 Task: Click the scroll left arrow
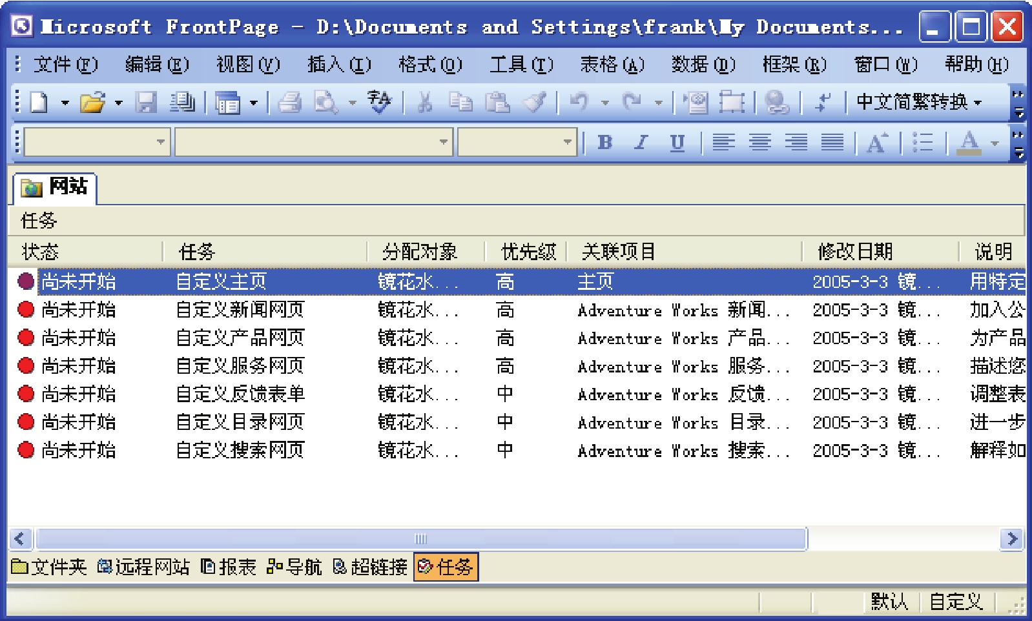click(x=19, y=538)
